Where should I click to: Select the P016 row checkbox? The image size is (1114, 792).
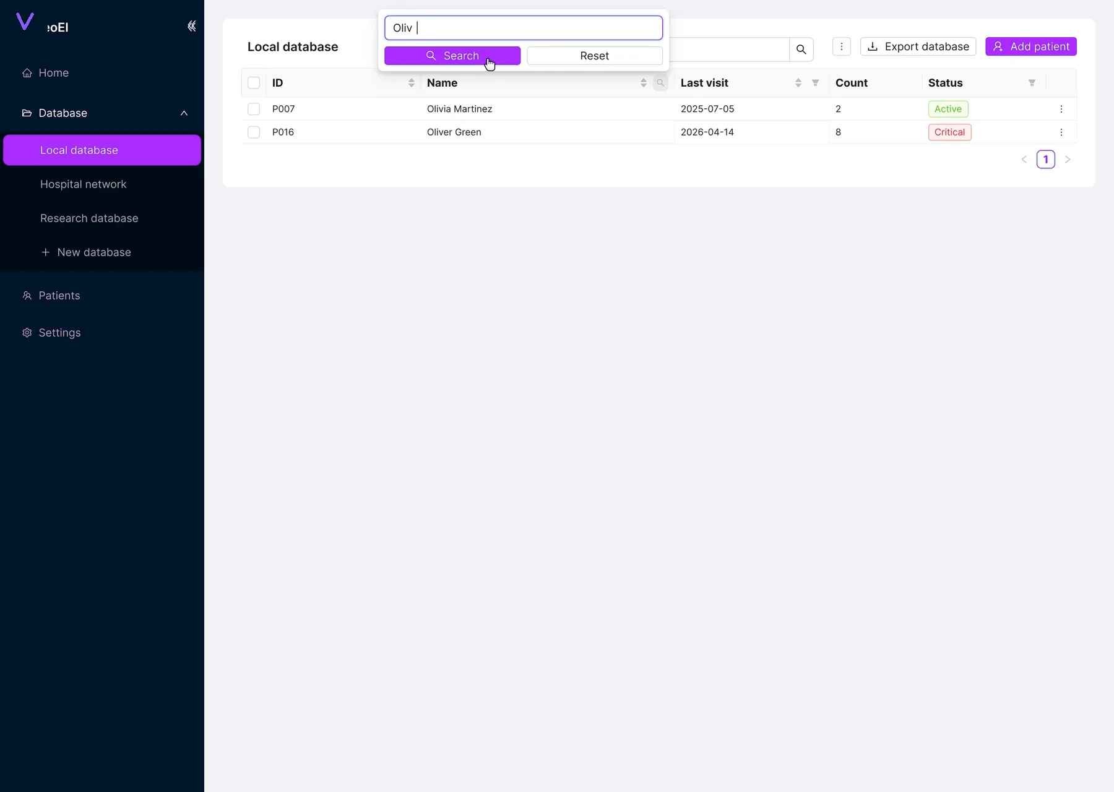pyautogui.click(x=254, y=132)
